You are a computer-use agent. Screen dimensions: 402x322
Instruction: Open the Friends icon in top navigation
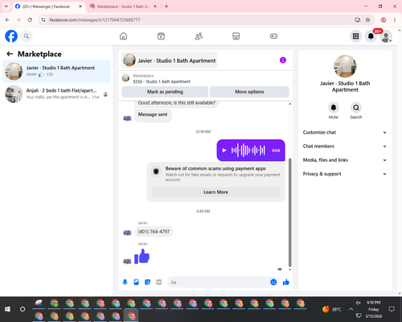[x=199, y=36]
